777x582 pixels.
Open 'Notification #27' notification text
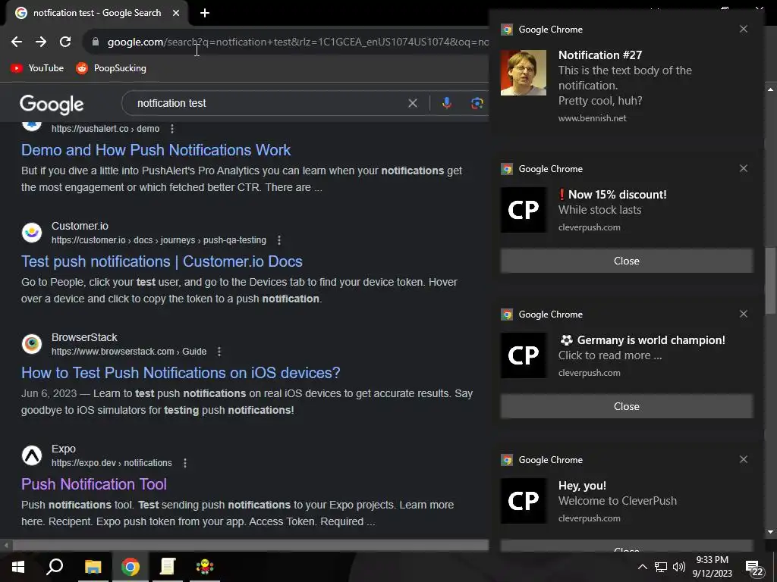coord(600,55)
